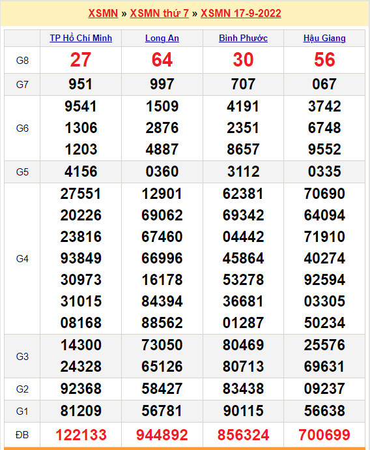Select G5 number 0360 for Long An
Image resolution: width=370 pixels, height=450 pixels.
click(162, 172)
